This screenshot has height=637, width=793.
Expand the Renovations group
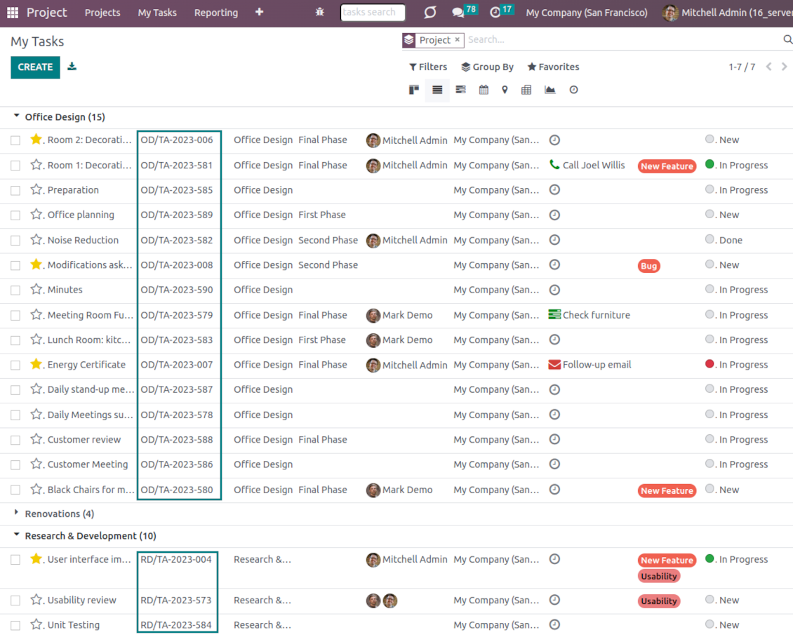(17, 513)
